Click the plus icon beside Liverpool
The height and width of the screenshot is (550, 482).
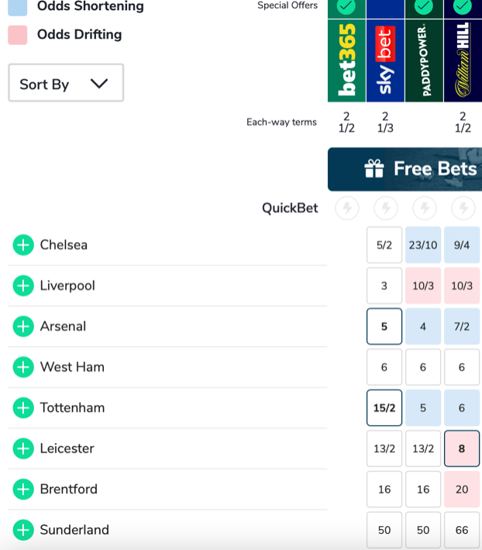(23, 285)
